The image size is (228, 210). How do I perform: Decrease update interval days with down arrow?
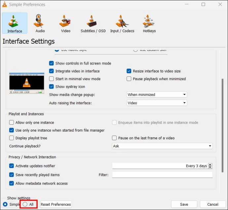pos(210,167)
